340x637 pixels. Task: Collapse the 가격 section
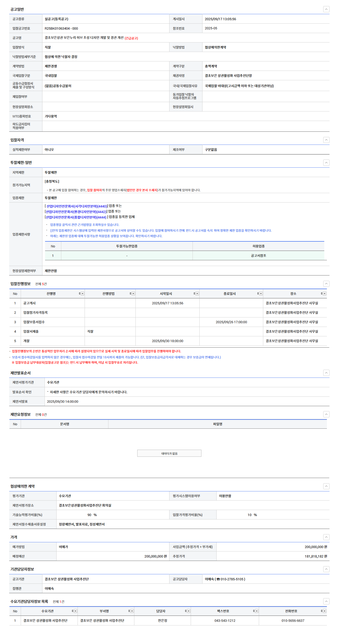pyautogui.click(x=326, y=537)
